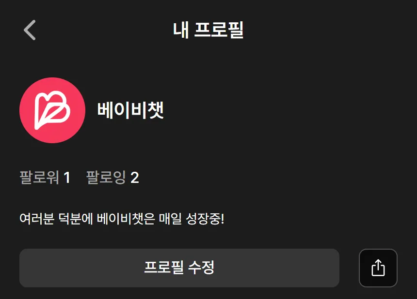417x299 pixels.
Task: Click the follower count number 1
Action: click(x=67, y=178)
